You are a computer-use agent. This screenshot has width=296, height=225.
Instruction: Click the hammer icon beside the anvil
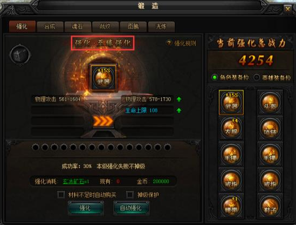[x=20, y=55]
